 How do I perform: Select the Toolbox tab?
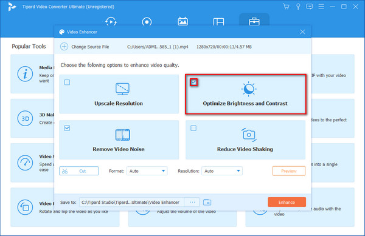pyautogui.click(x=254, y=22)
